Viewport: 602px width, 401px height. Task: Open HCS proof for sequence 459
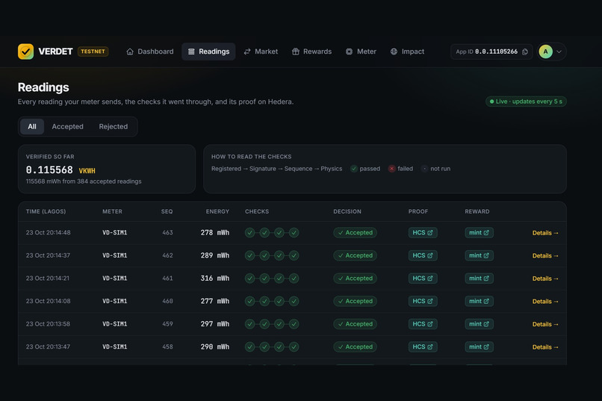[x=423, y=324]
